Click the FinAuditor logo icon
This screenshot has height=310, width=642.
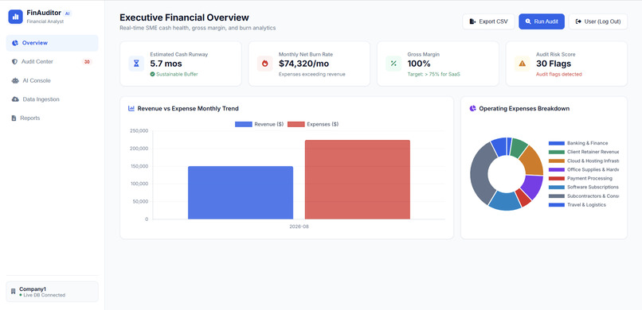pyautogui.click(x=16, y=17)
